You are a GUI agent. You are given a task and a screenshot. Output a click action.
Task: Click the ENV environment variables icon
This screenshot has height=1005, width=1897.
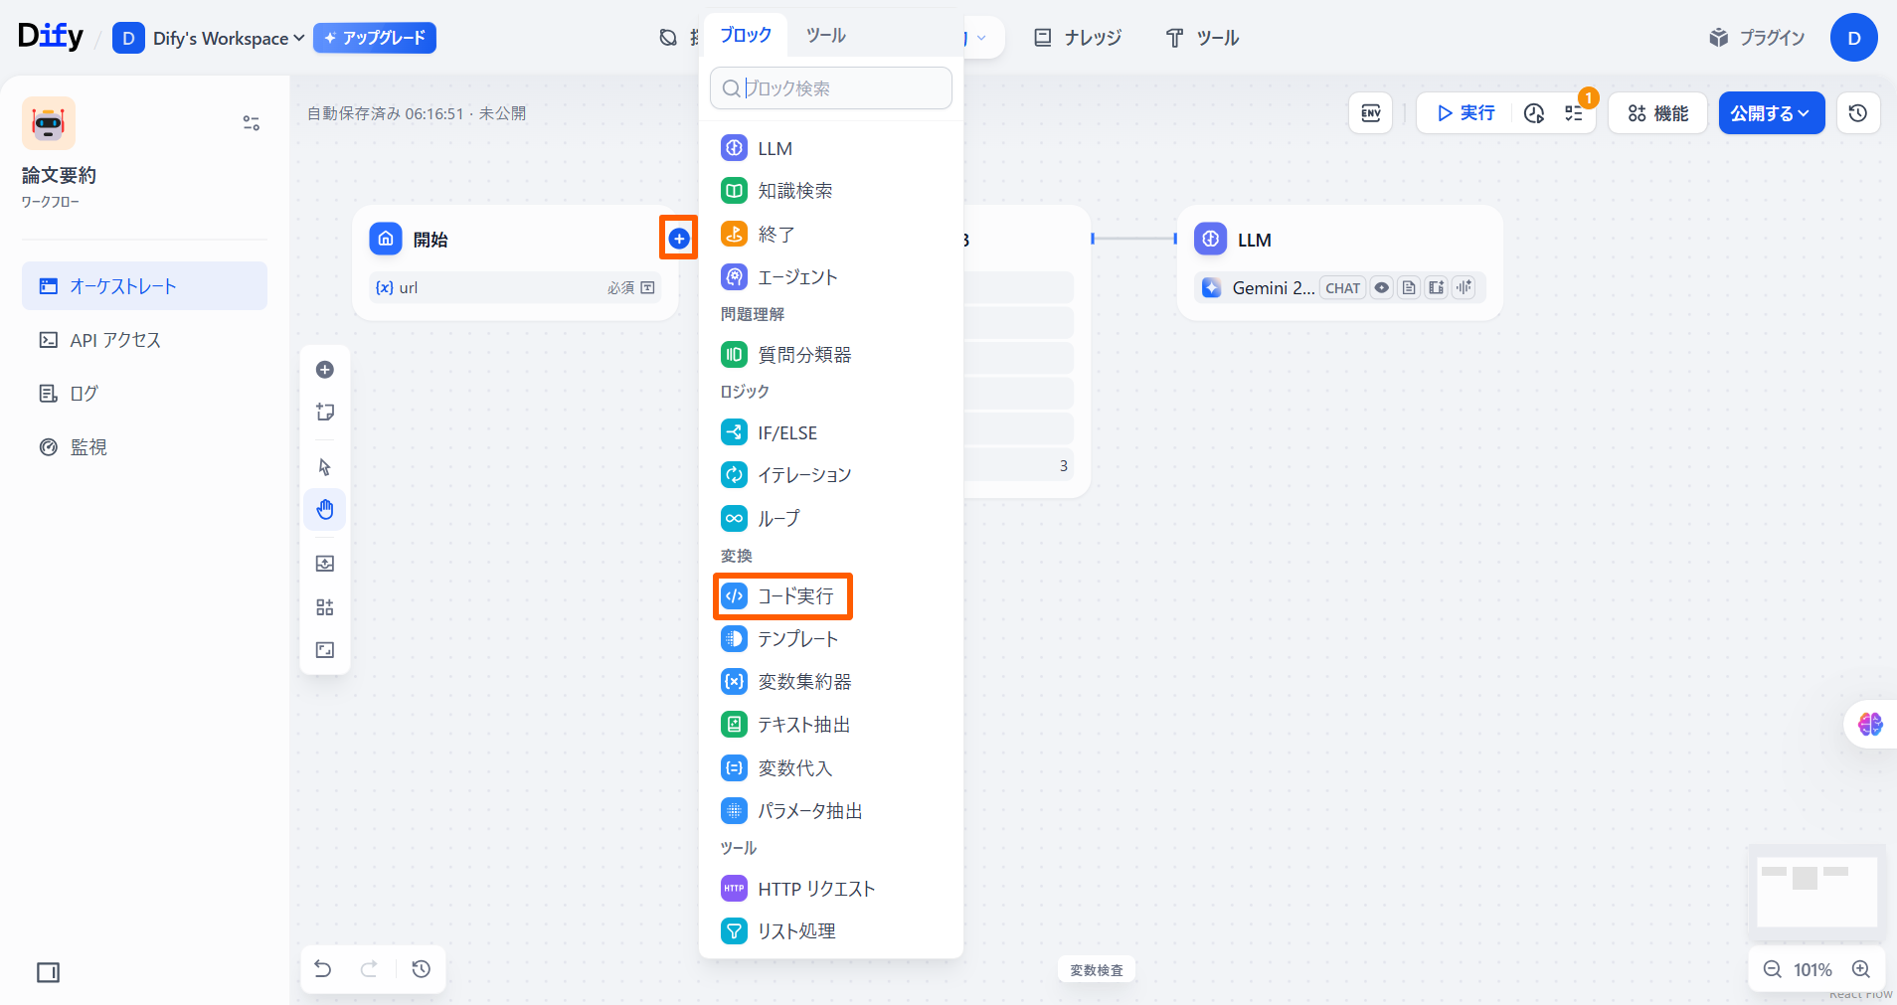click(x=1370, y=113)
